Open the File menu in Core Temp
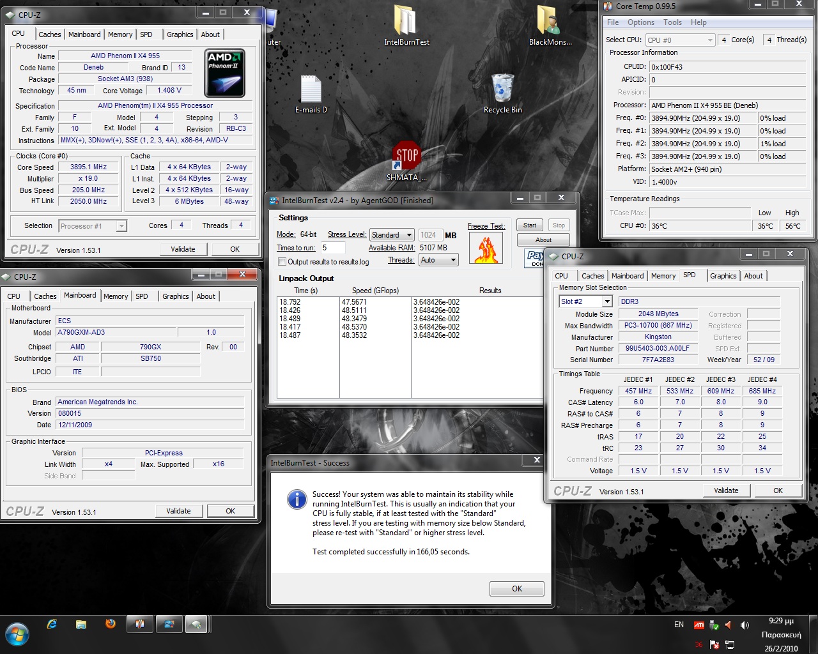Viewport: 818px width, 654px height. (613, 22)
